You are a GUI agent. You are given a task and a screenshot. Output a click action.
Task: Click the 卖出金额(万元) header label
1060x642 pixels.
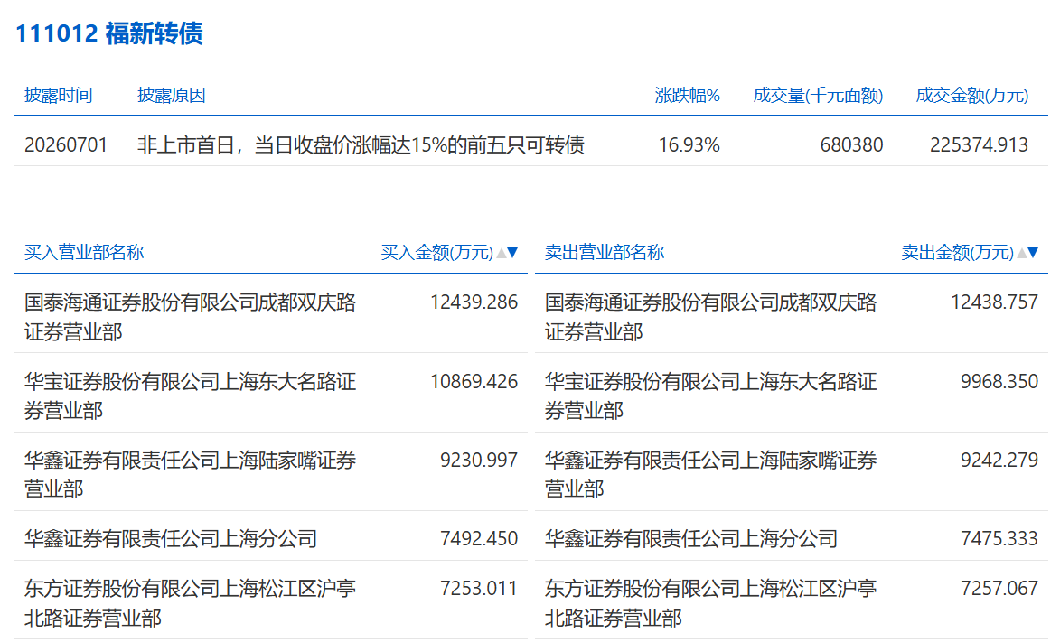coord(958,253)
